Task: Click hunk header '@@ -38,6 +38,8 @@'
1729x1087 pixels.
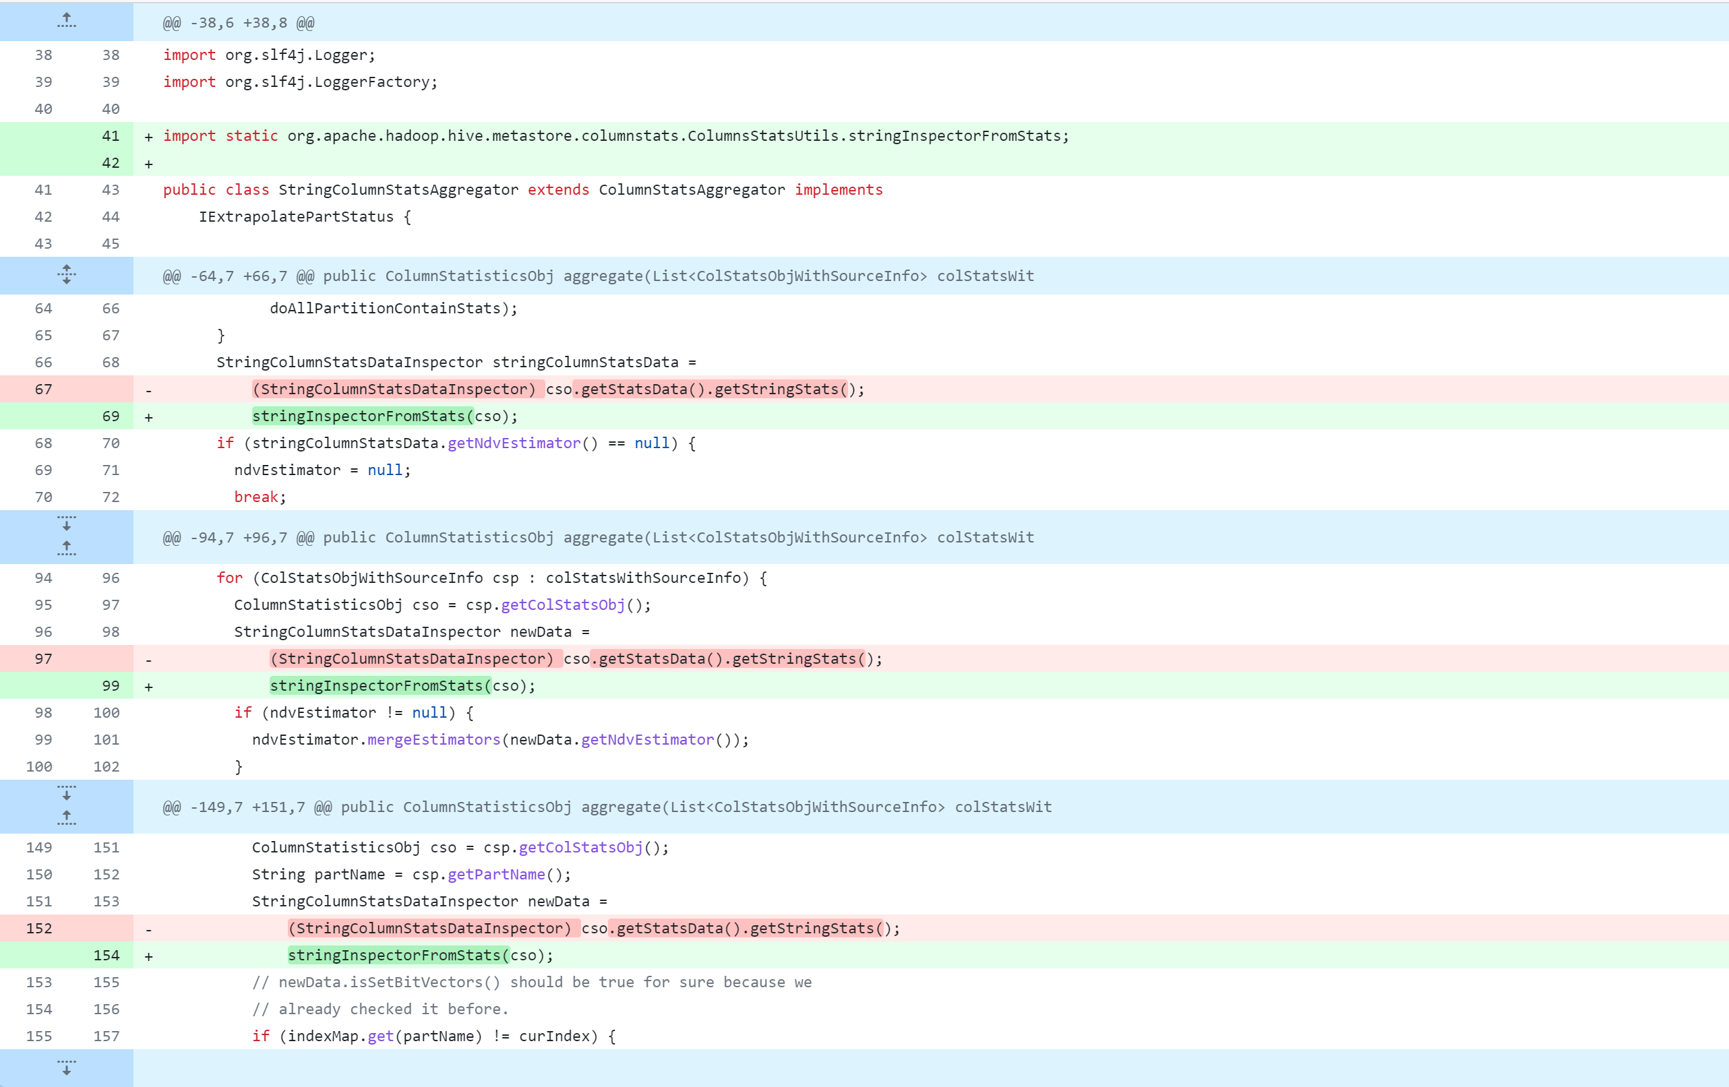Action: click(239, 23)
